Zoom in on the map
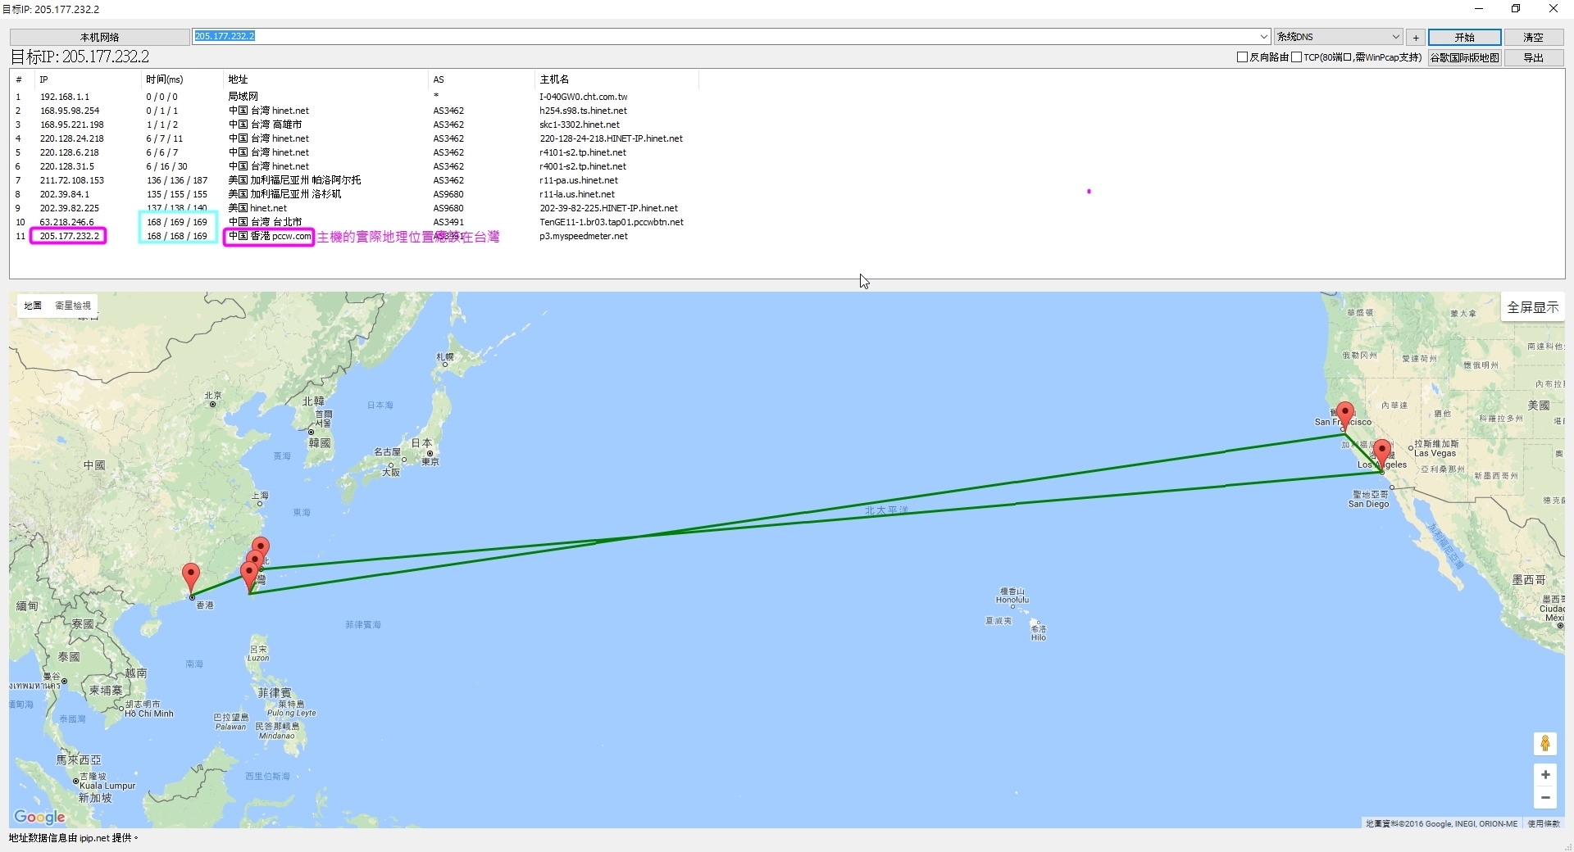 coord(1545,775)
